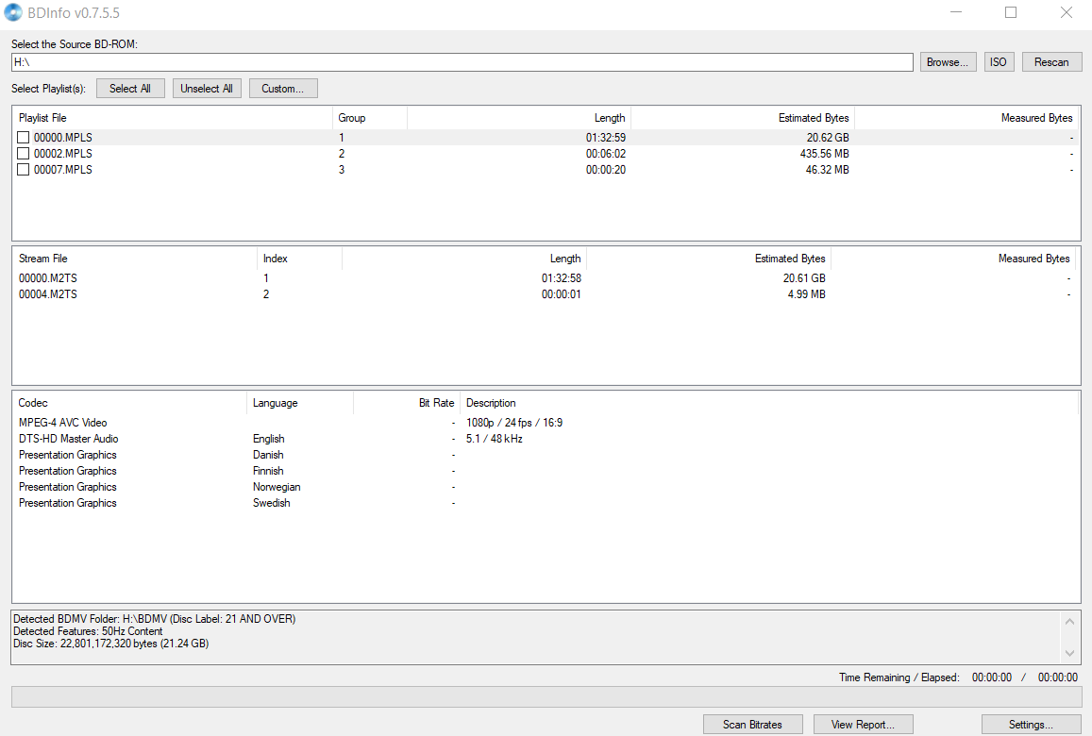Image resolution: width=1092 pixels, height=736 pixels.
Task: Open View Report... window
Action: pyautogui.click(x=863, y=725)
